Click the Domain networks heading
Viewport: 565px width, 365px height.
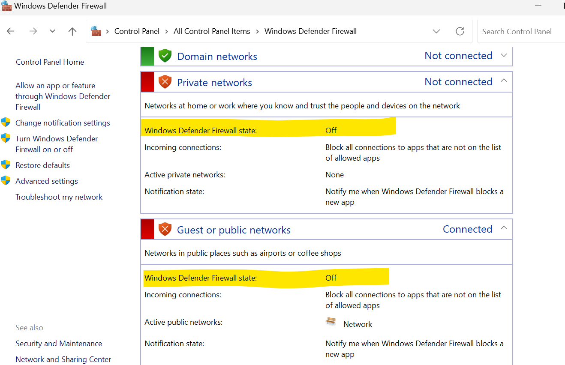(217, 57)
